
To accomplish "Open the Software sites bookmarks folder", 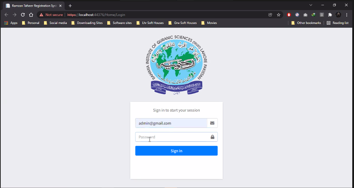I will (119, 23).
